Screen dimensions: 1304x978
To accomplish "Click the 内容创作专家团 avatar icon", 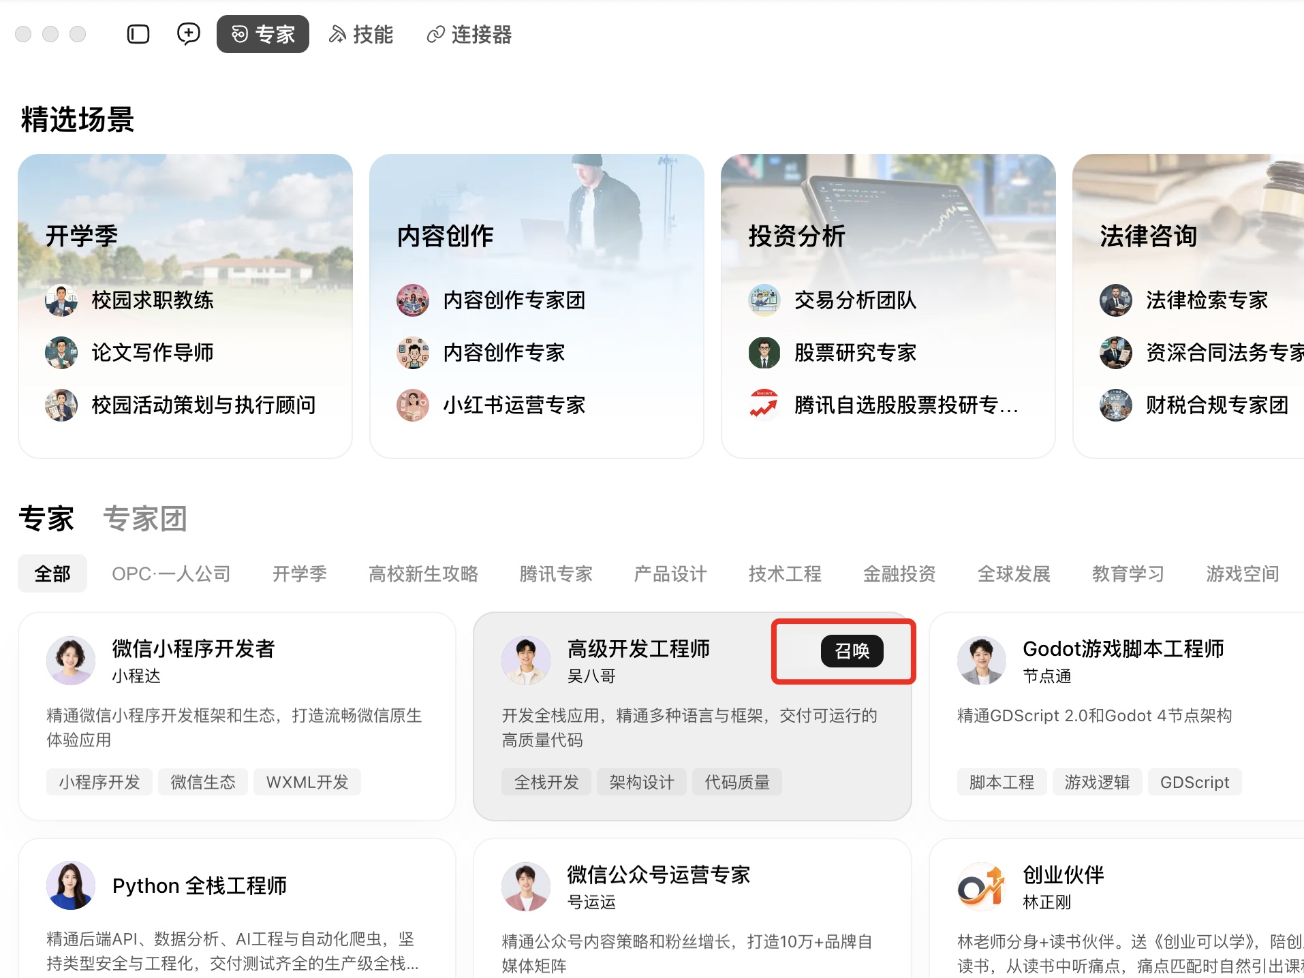I will (413, 300).
